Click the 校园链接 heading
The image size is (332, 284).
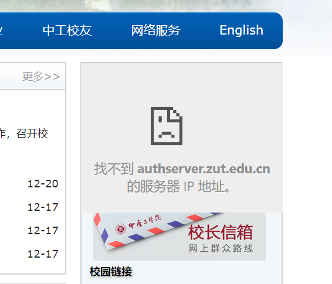(111, 272)
